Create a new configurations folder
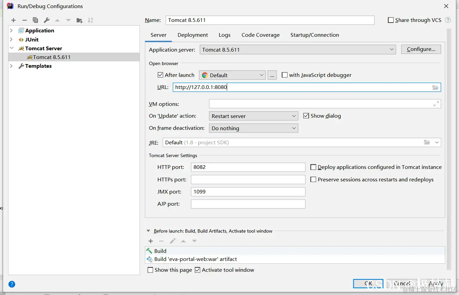The height and width of the screenshot is (295, 459). click(x=80, y=20)
